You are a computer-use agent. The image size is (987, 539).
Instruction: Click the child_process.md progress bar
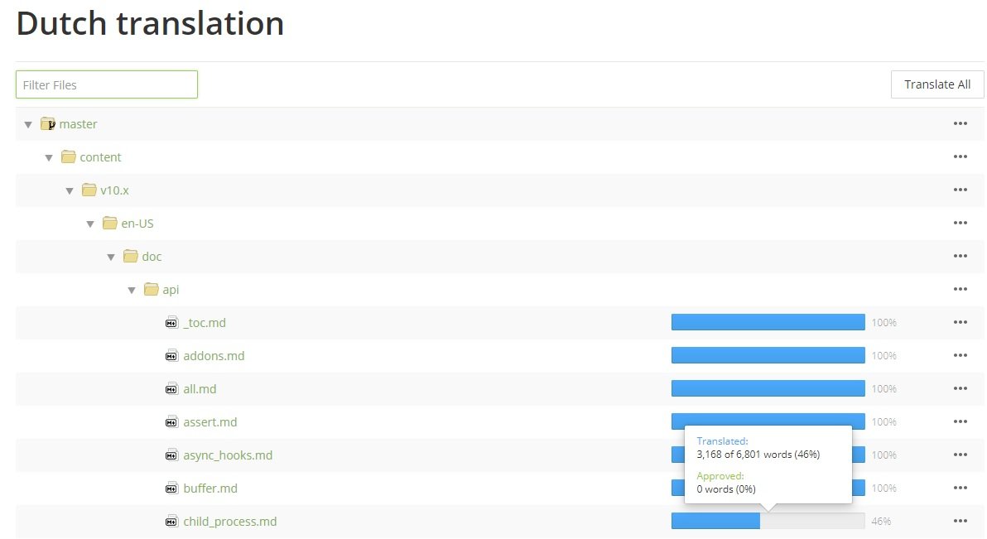pos(768,521)
